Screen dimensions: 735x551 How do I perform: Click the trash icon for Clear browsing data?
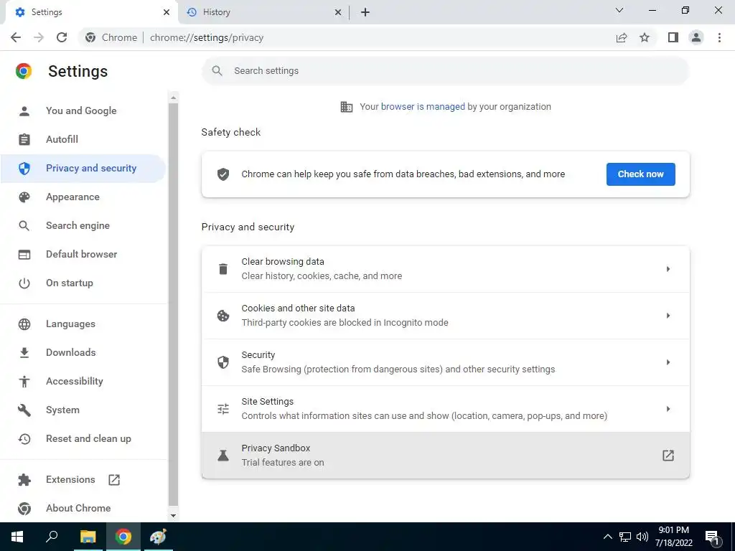[223, 269]
